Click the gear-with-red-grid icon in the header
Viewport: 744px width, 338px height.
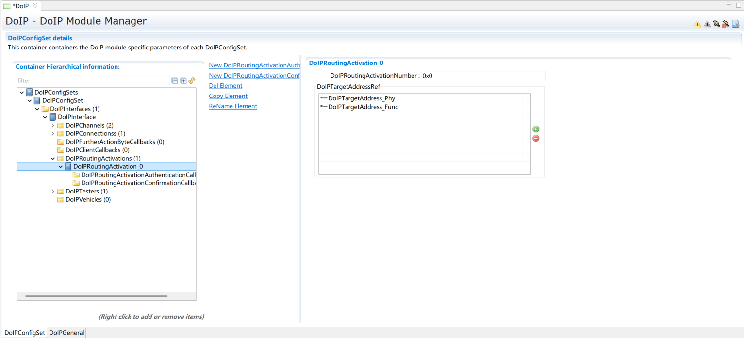coord(726,24)
